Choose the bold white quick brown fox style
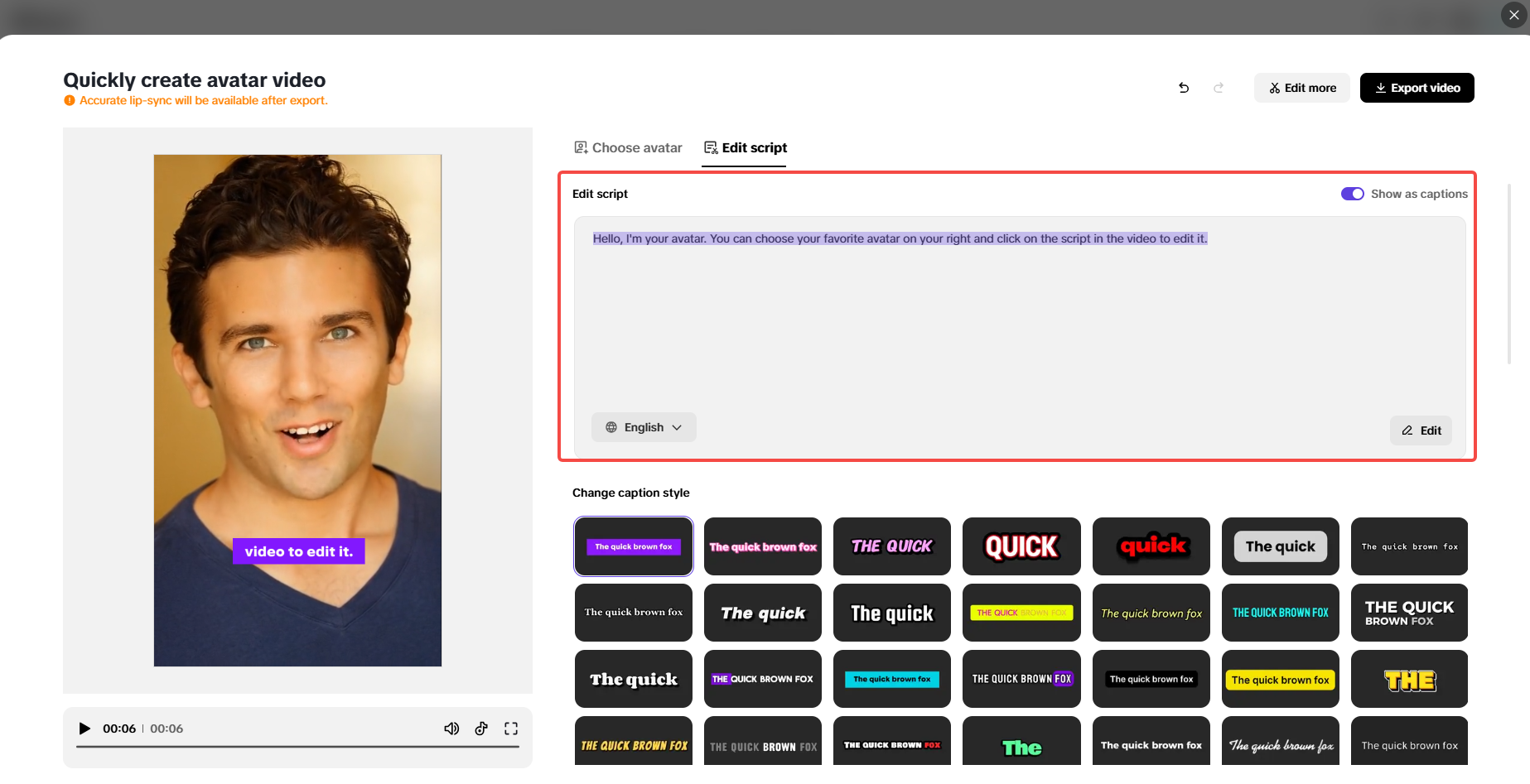Image resolution: width=1530 pixels, height=784 pixels. (x=1151, y=741)
